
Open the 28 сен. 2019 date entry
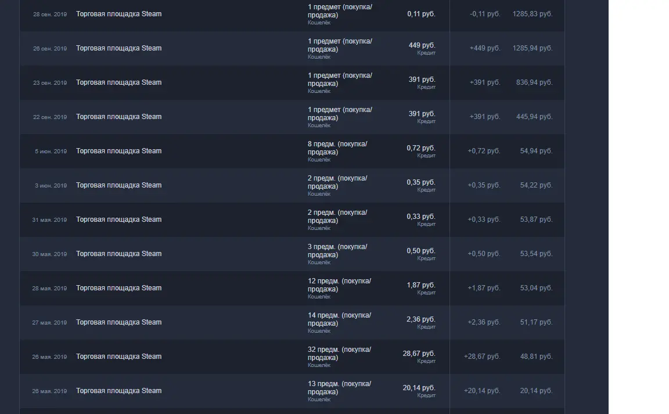click(50, 14)
